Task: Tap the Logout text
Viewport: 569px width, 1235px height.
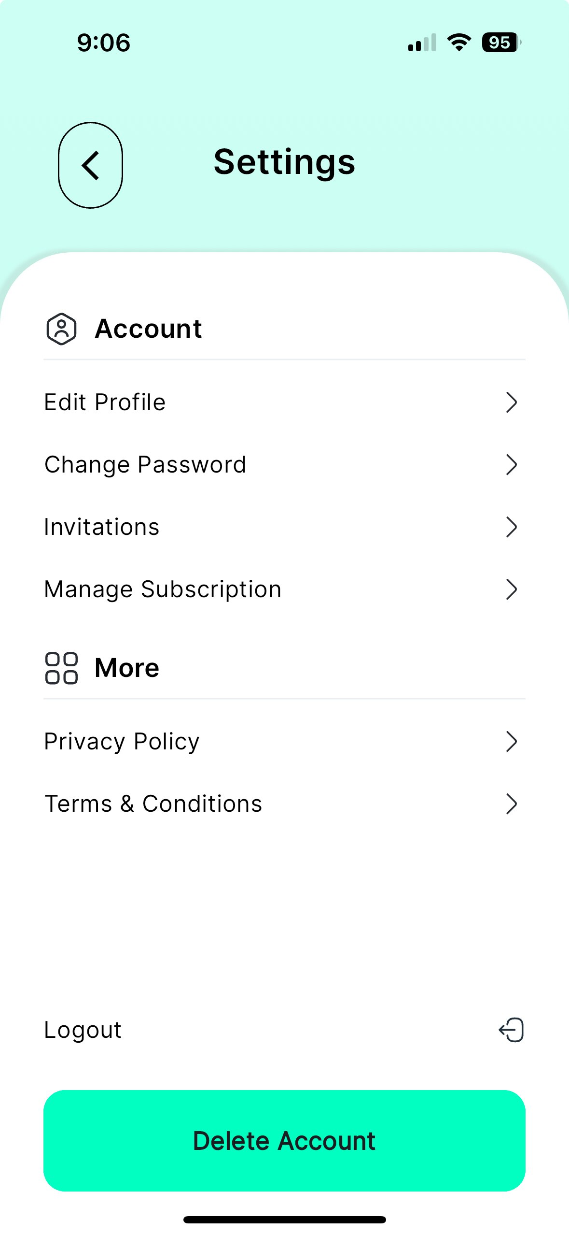Action: point(83,1030)
